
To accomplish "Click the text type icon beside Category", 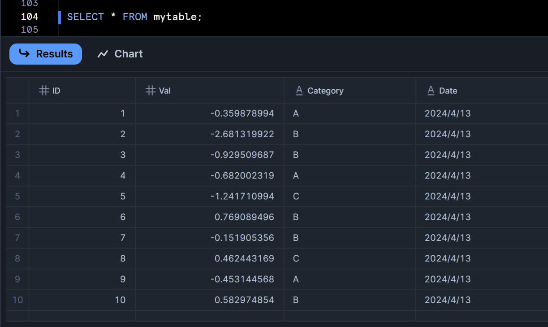I will [x=299, y=91].
